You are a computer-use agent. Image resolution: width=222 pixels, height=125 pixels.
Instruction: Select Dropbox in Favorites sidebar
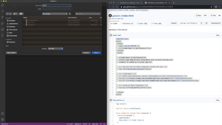coord(11,21)
